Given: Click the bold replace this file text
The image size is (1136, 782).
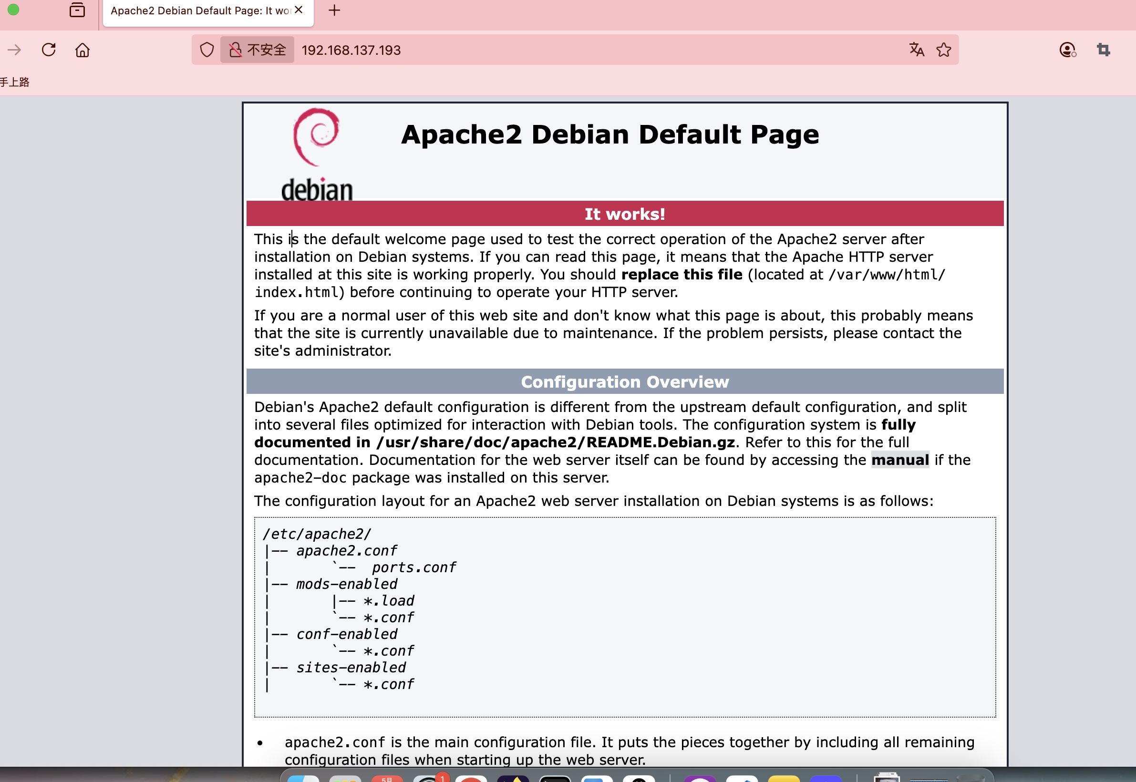Looking at the screenshot, I should (x=682, y=274).
